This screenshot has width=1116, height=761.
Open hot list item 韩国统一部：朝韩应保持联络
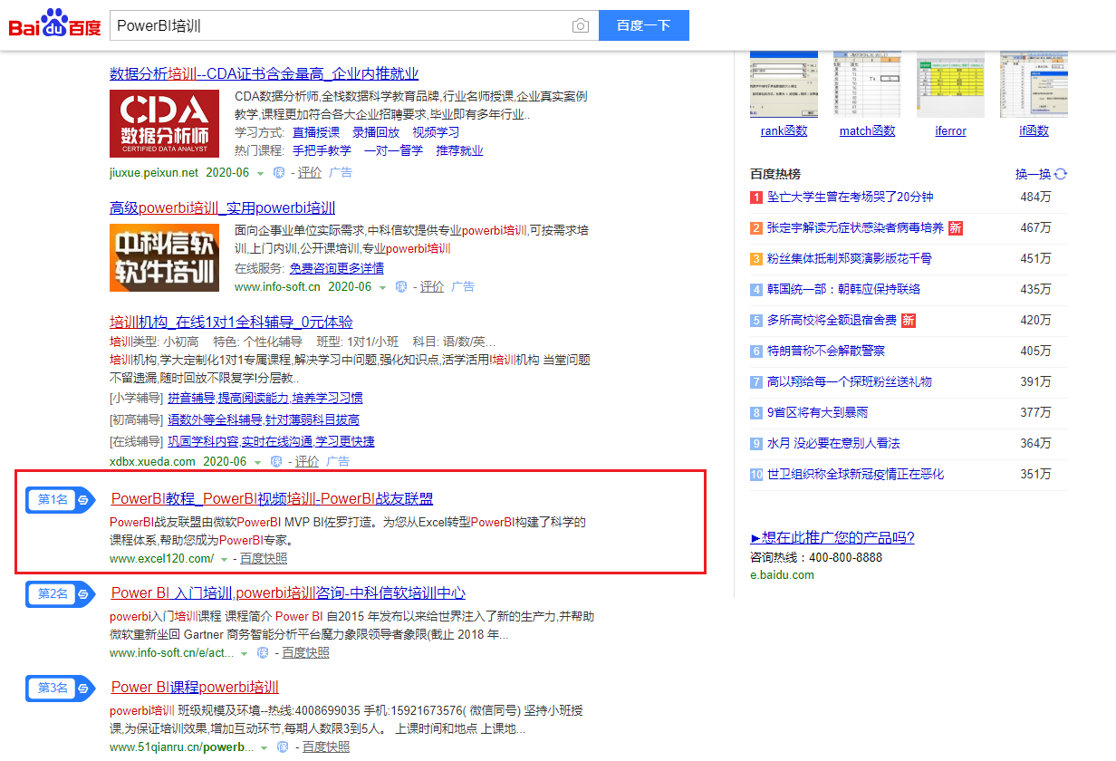(x=843, y=289)
